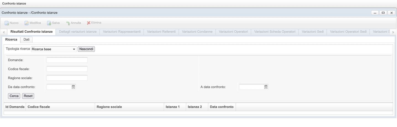Open Dettagli variazioni istanze tab
This screenshot has width=397, height=127.
pos(78,32)
